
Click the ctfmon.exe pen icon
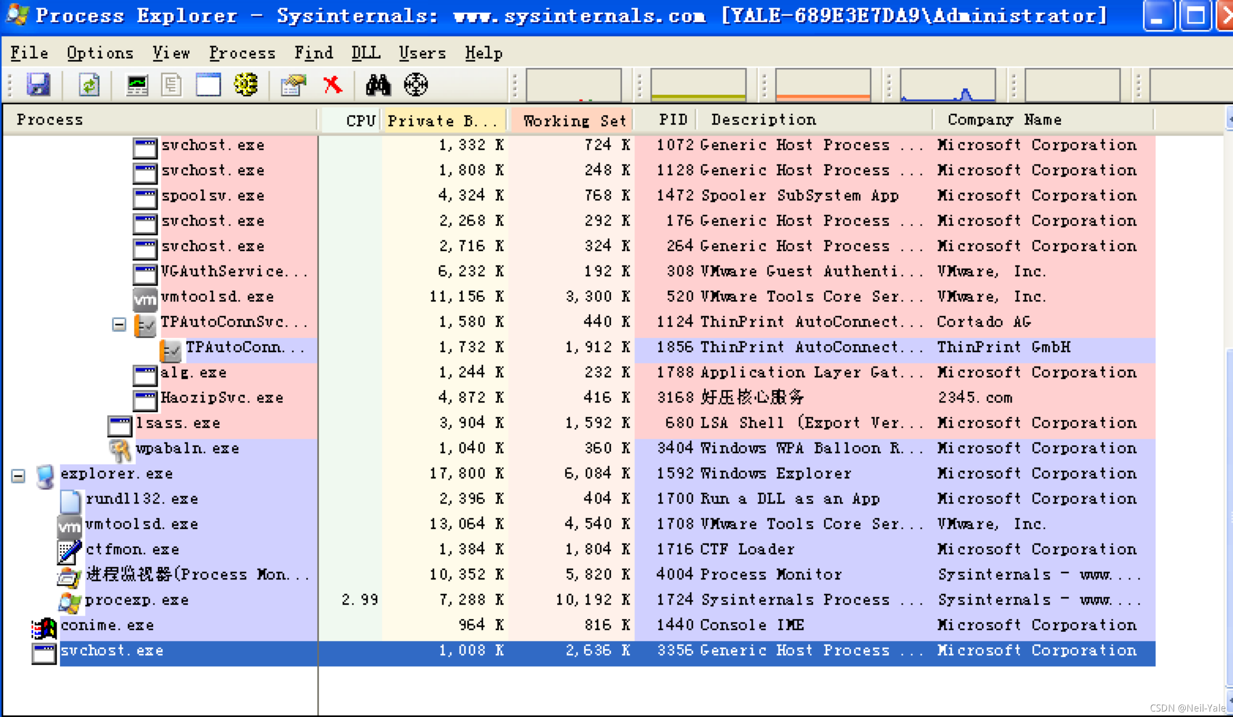point(69,552)
